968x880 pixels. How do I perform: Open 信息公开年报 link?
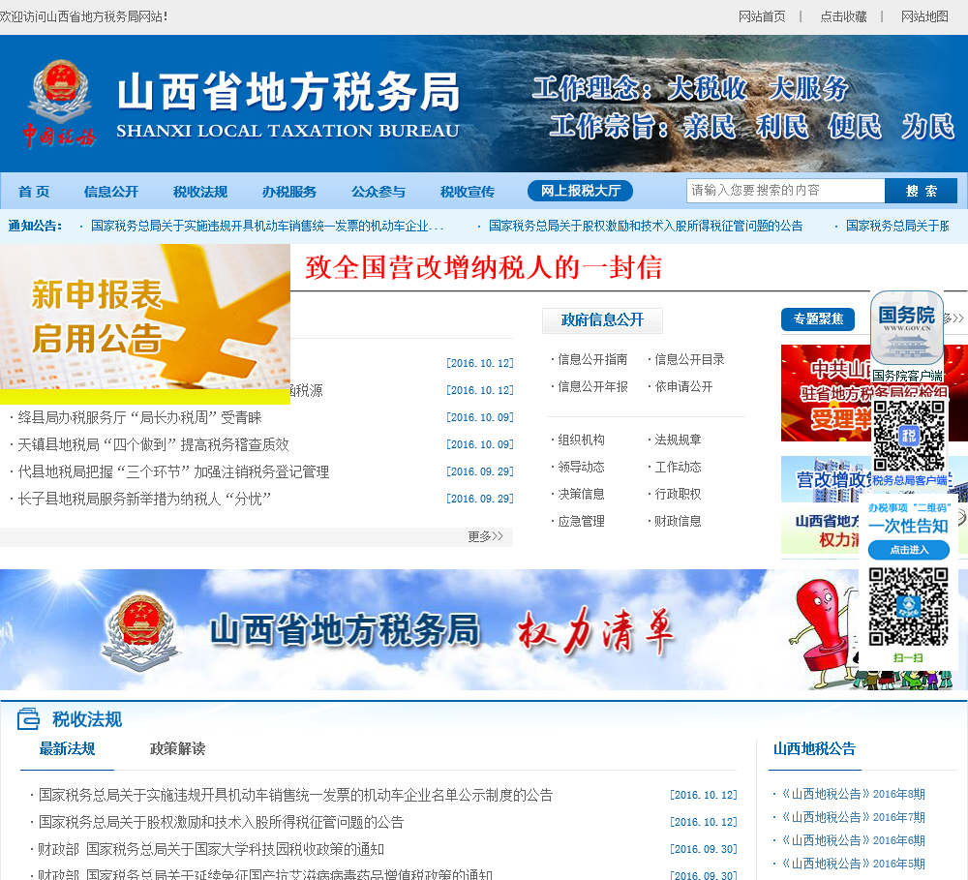pos(592,386)
